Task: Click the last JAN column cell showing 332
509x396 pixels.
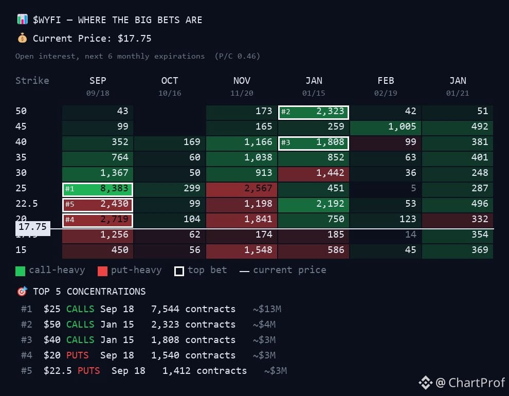Action: click(x=458, y=220)
